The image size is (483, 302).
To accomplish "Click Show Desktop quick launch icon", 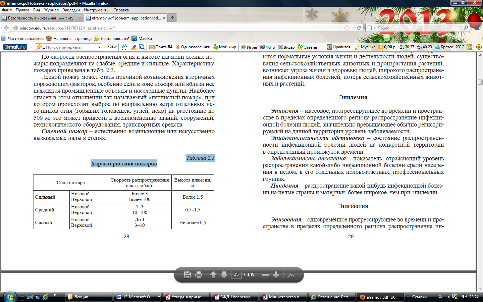I will point(30,297).
